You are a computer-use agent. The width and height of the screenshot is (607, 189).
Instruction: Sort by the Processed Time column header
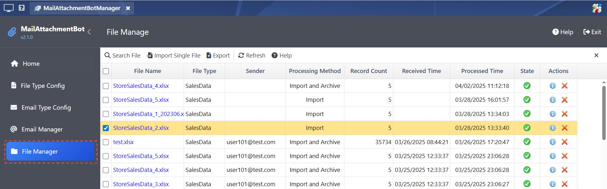click(x=482, y=71)
